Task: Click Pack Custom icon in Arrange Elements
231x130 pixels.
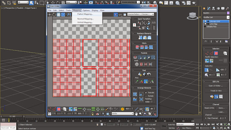Action: pos(135,94)
